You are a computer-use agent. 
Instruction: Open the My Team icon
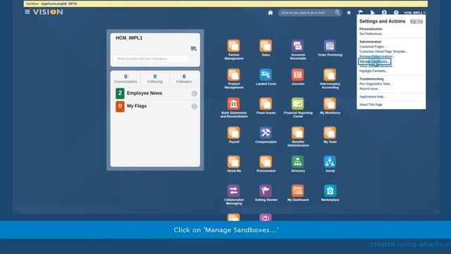pyautogui.click(x=330, y=133)
